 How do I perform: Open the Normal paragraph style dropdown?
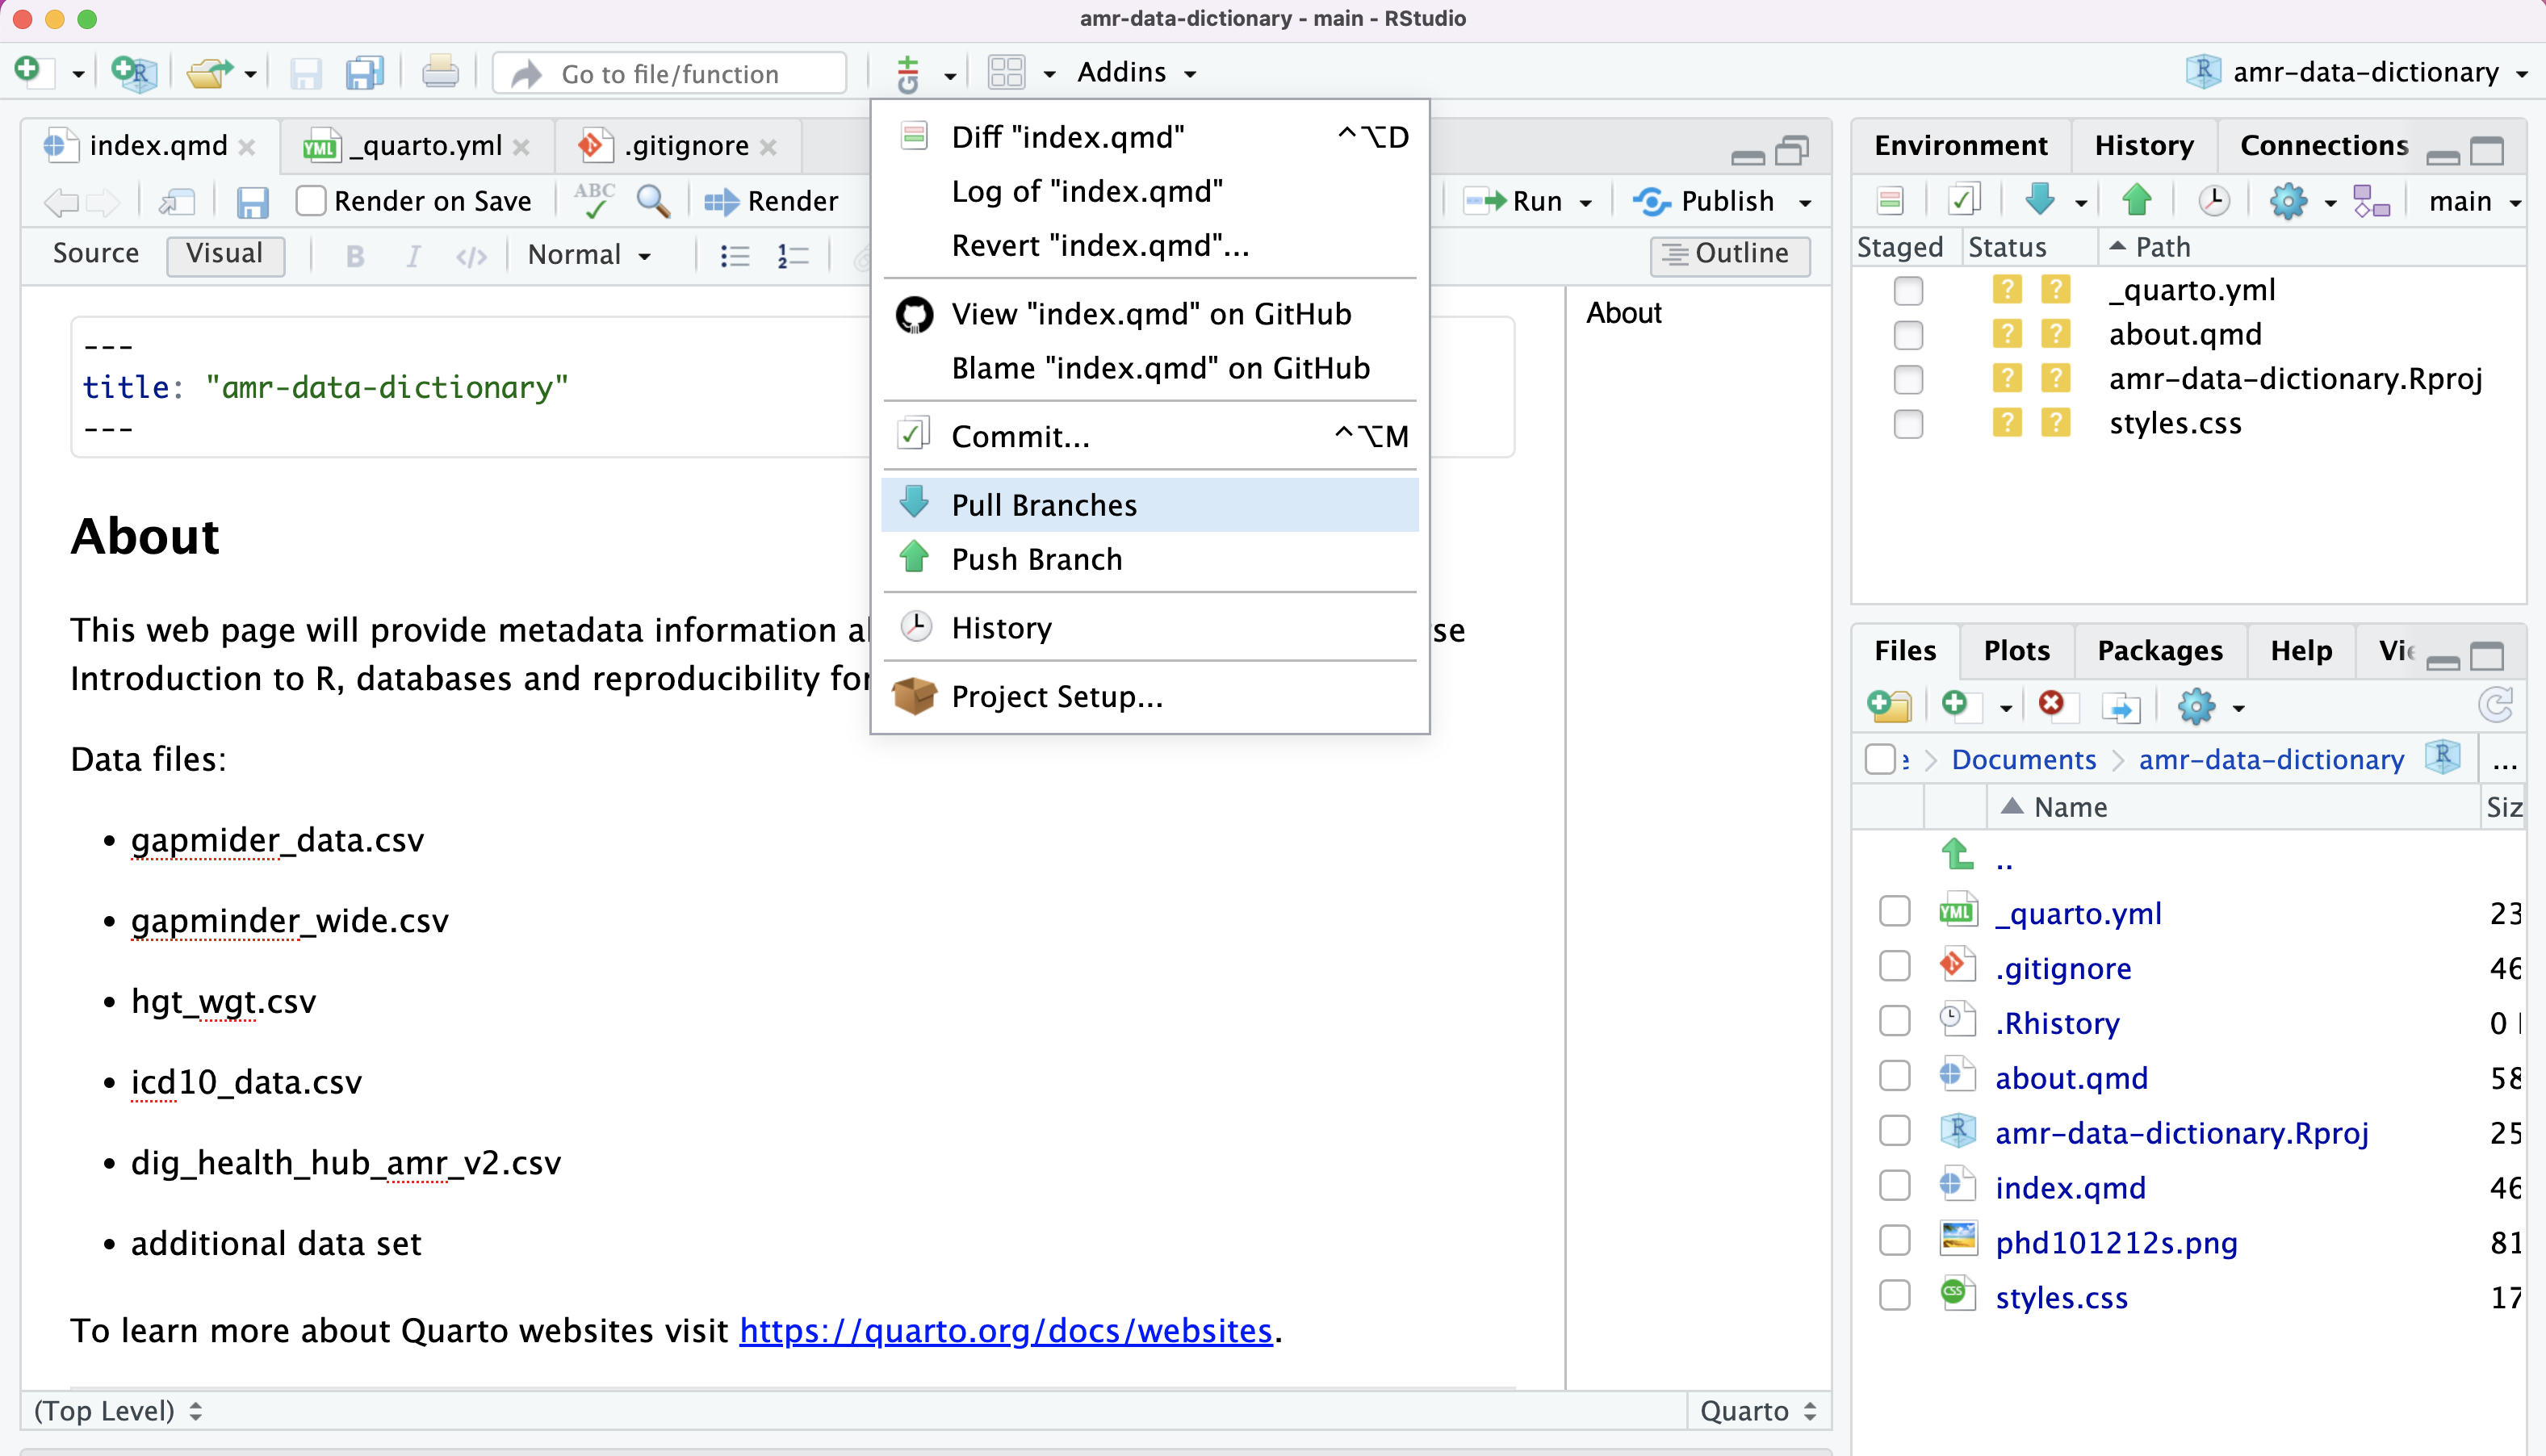tap(590, 256)
